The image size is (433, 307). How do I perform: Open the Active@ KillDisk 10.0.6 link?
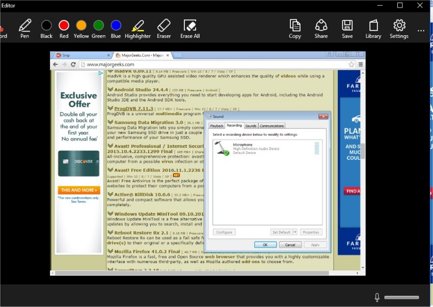(x=142, y=194)
